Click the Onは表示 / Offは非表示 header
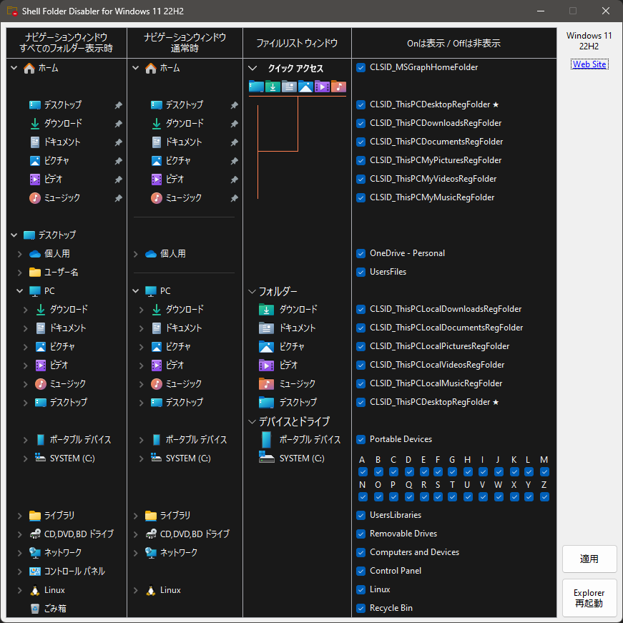Viewport: 623px width, 623px height. coord(453,43)
